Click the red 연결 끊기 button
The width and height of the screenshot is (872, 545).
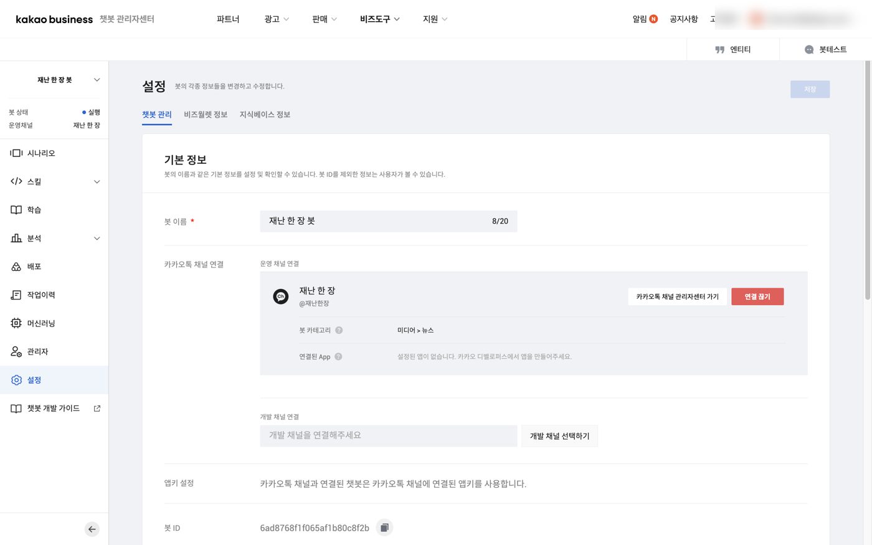coord(757,296)
